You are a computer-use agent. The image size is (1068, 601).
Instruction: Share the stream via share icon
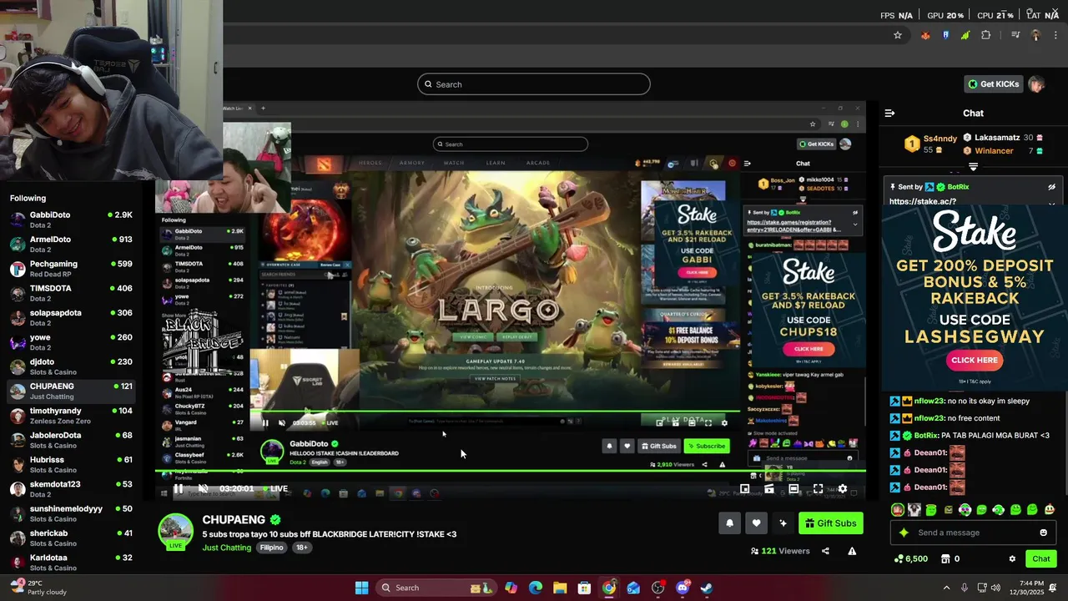tap(825, 551)
